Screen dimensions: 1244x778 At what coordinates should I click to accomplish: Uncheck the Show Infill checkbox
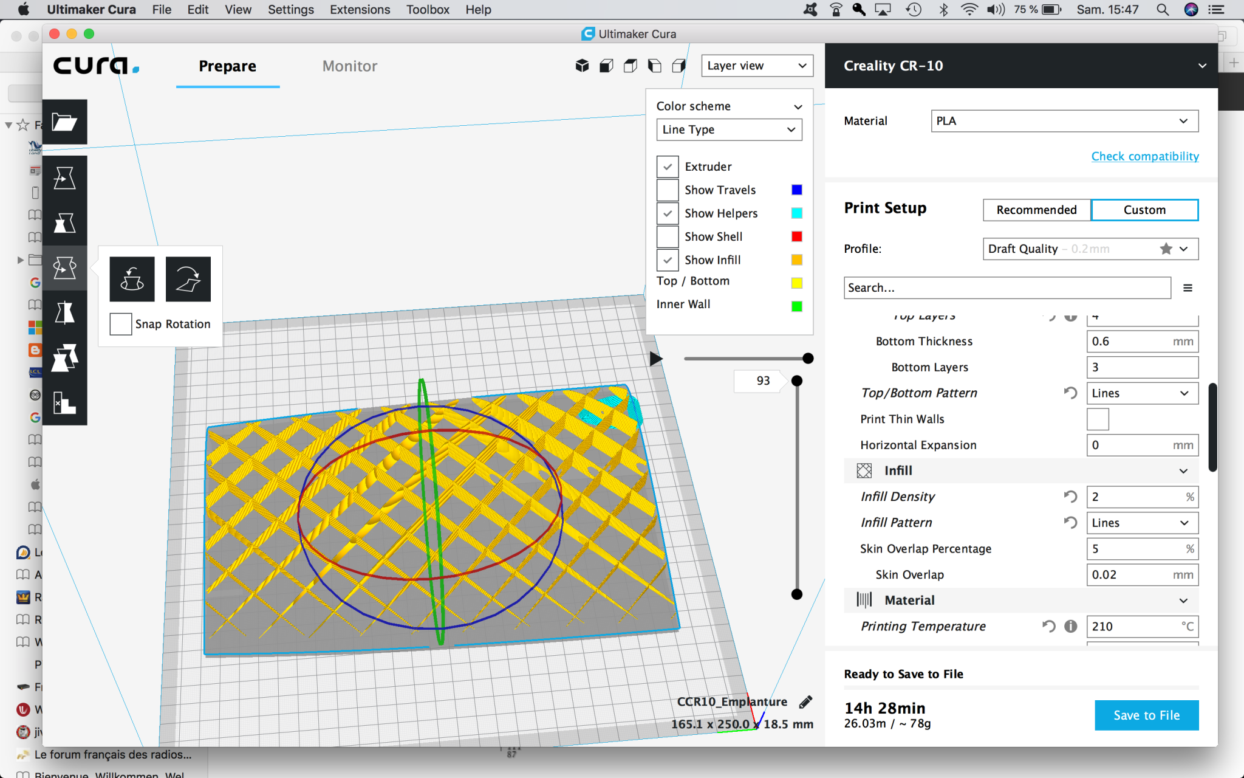coord(668,260)
